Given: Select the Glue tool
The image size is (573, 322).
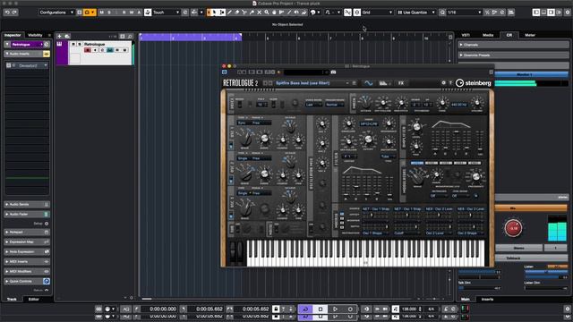Looking at the screenshot, I should 252,13.
